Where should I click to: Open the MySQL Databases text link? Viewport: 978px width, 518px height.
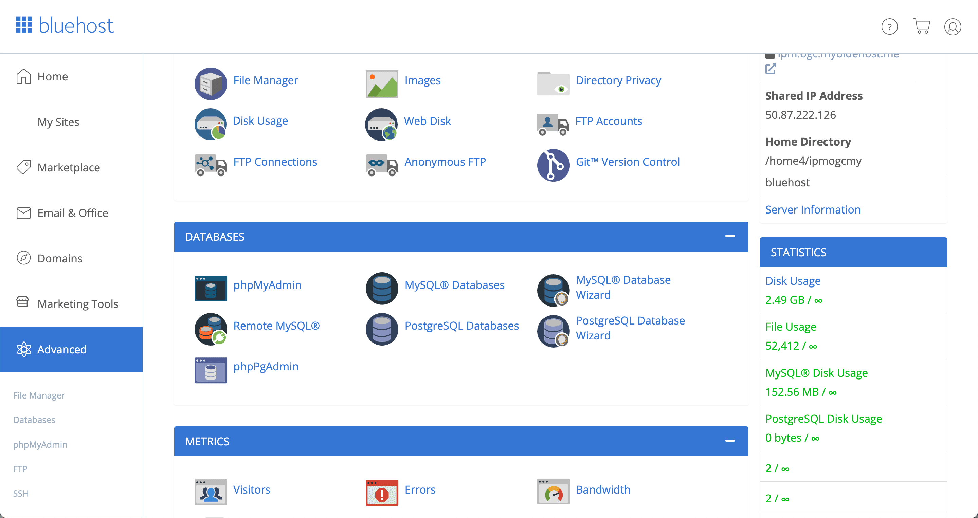(x=454, y=284)
